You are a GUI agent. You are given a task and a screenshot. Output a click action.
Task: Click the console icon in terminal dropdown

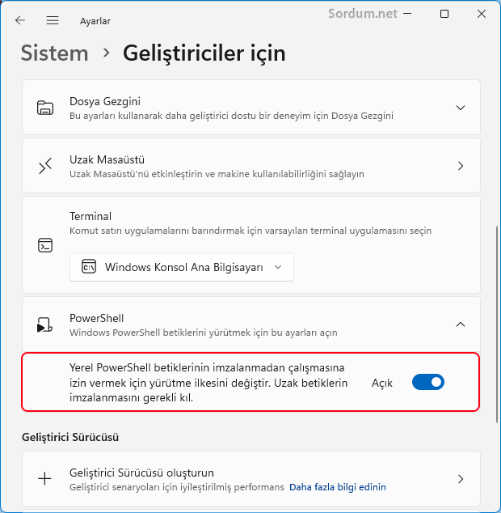(89, 267)
